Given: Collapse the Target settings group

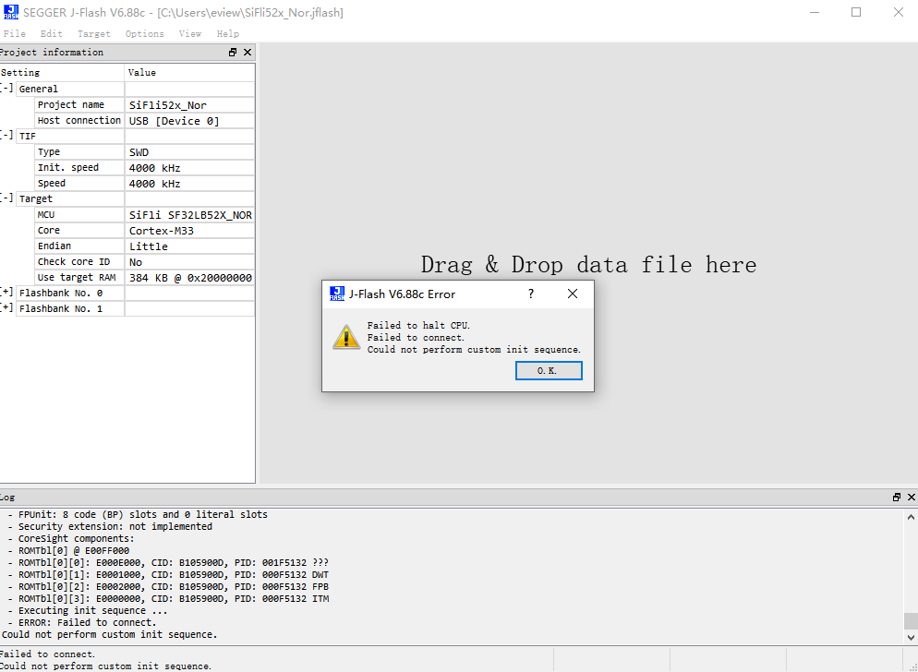Looking at the screenshot, I should pyautogui.click(x=6, y=198).
